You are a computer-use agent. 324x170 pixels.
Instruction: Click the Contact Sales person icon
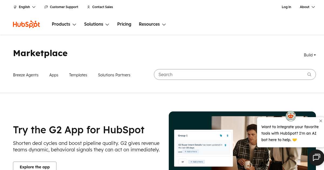pos(89,7)
